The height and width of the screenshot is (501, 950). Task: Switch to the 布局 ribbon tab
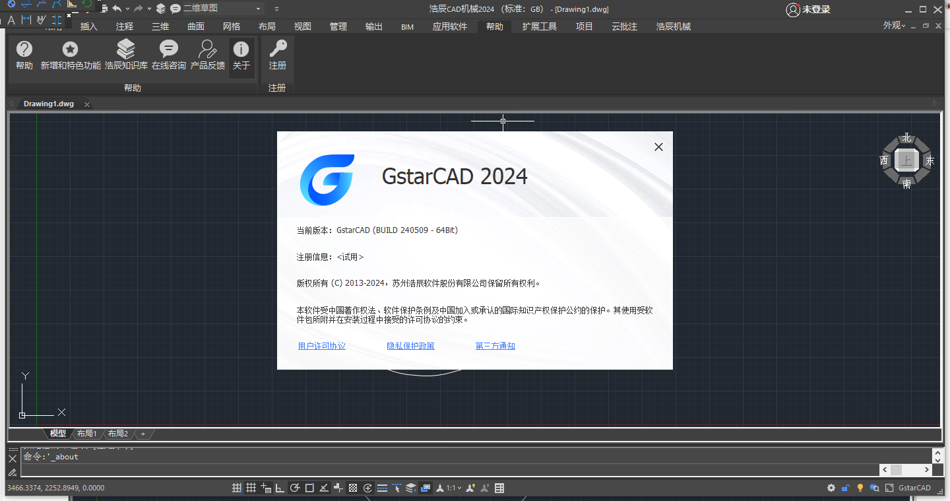(267, 26)
